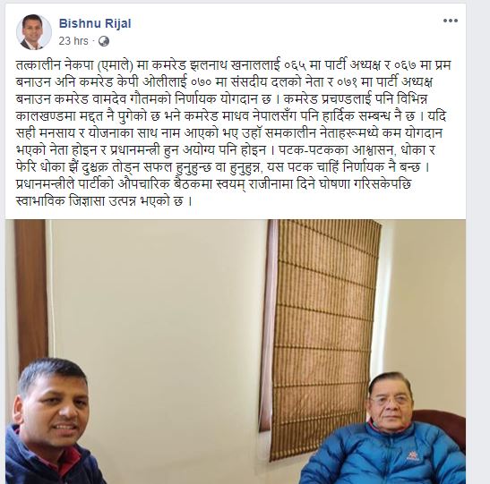Viewport: 490px width, 484px height.
Task: Click the globe public privacy icon
Action: 104,41
